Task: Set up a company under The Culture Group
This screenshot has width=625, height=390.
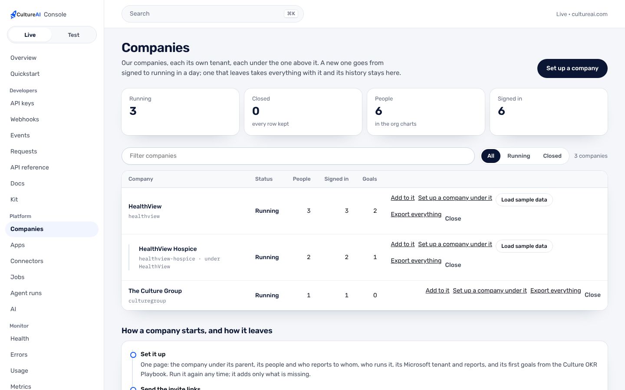Action: click(490, 290)
